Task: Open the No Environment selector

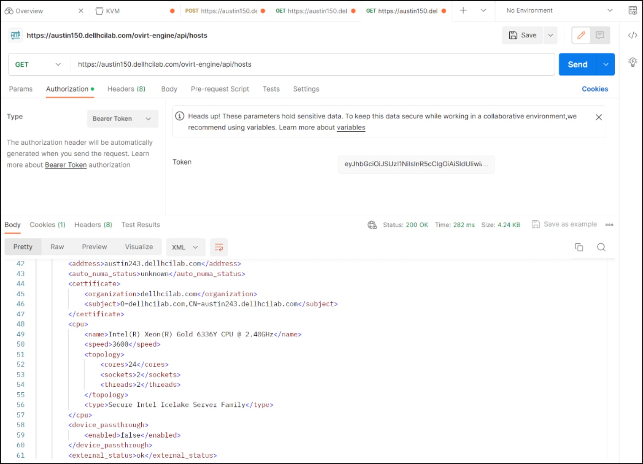Action: point(559,11)
